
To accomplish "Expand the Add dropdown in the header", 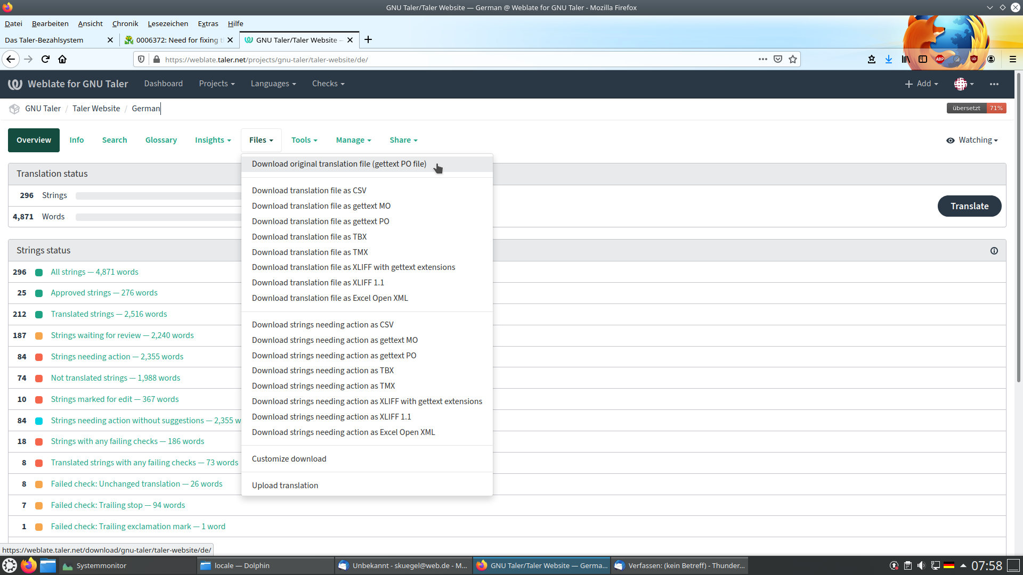I will [921, 84].
